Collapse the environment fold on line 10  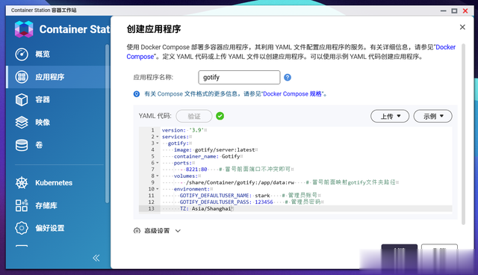coord(158,189)
